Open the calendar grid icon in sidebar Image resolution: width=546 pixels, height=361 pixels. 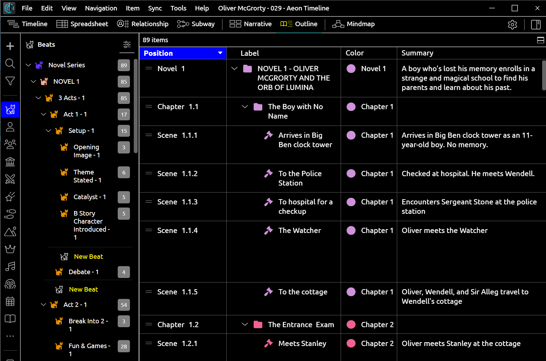click(x=10, y=301)
